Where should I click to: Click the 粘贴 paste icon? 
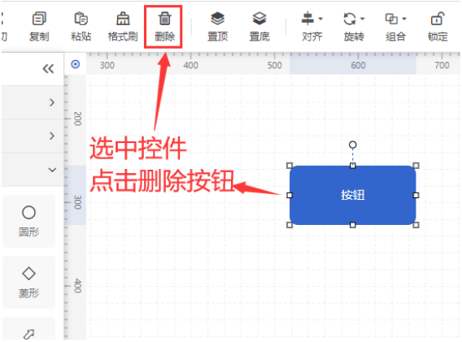[x=81, y=19]
